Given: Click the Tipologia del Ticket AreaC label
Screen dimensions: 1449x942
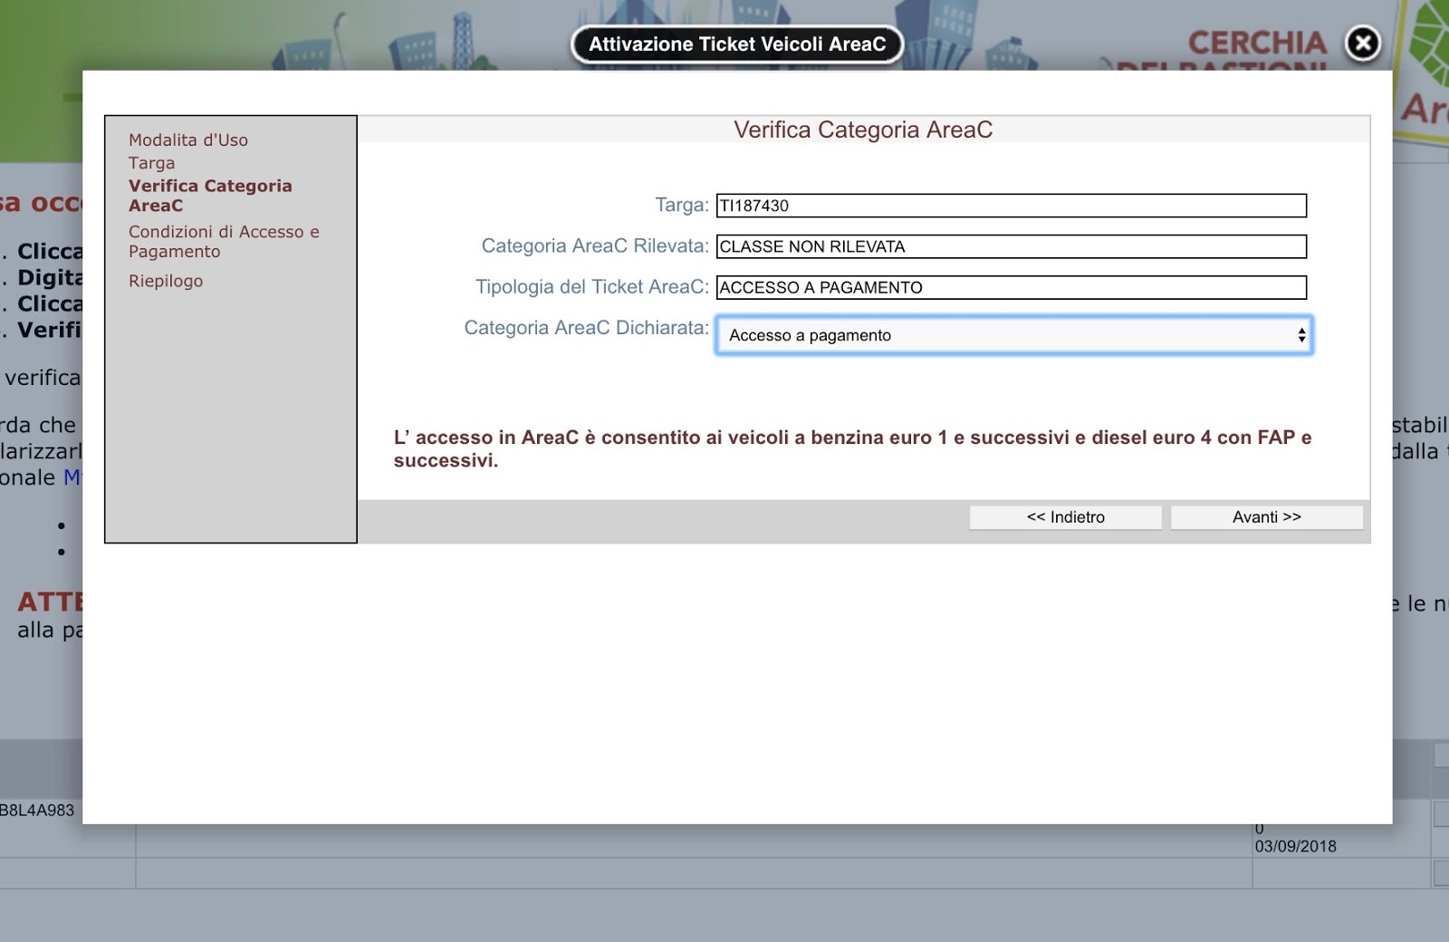Looking at the screenshot, I should pyautogui.click(x=592, y=287).
